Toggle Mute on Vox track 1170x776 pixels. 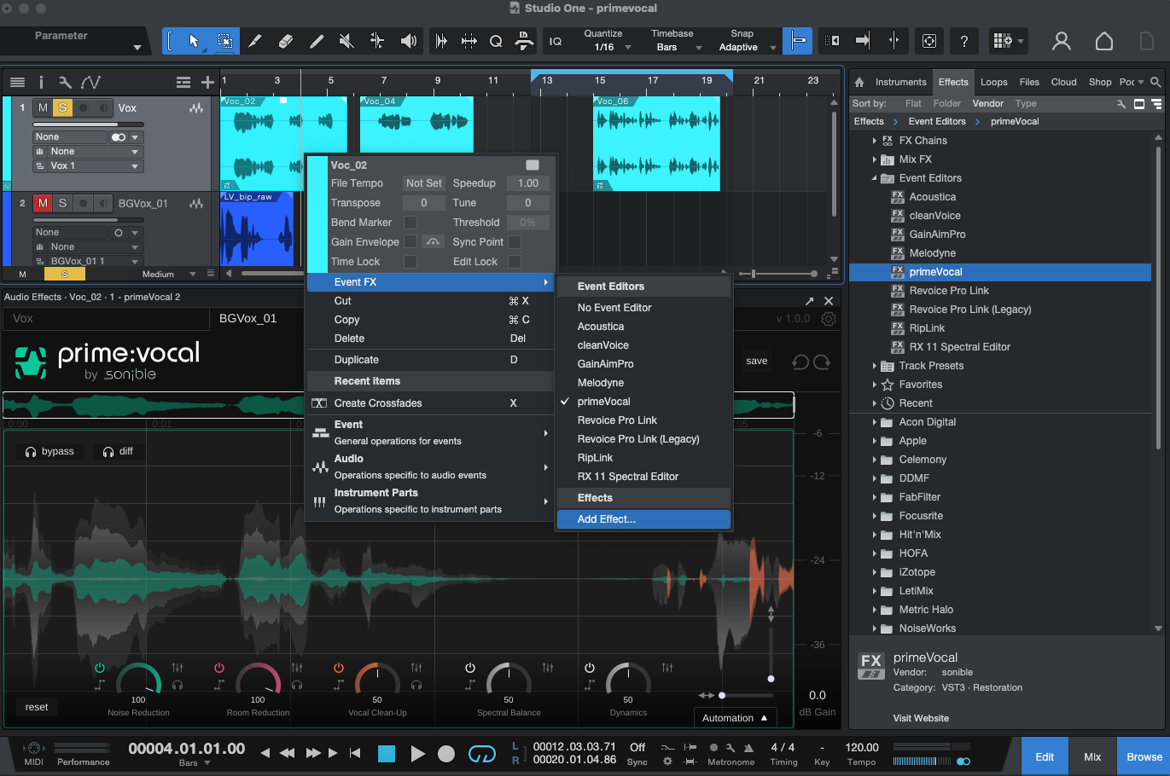coord(43,107)
